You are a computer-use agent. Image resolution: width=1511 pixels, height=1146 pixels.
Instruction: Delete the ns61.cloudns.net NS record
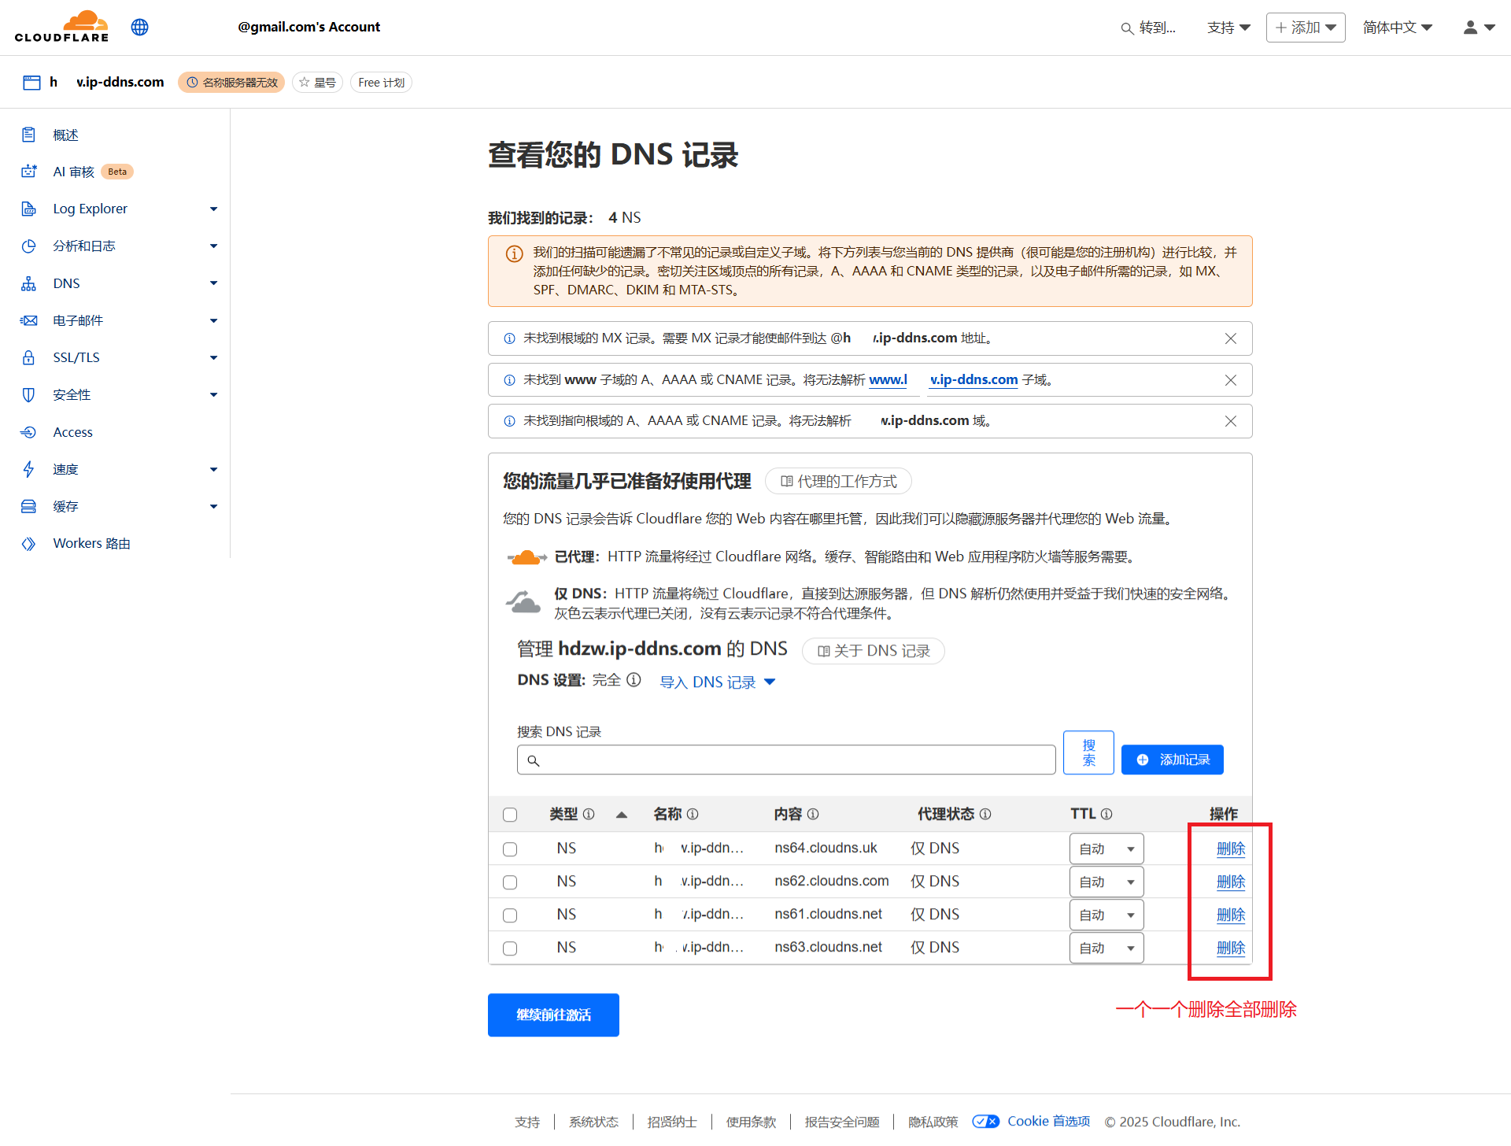[1230, 915]
